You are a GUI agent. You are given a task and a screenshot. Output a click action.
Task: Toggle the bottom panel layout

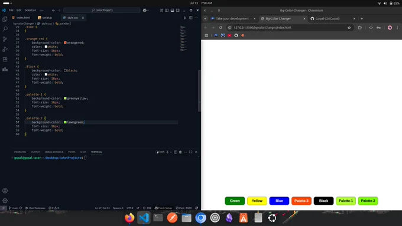coord(172,10)
